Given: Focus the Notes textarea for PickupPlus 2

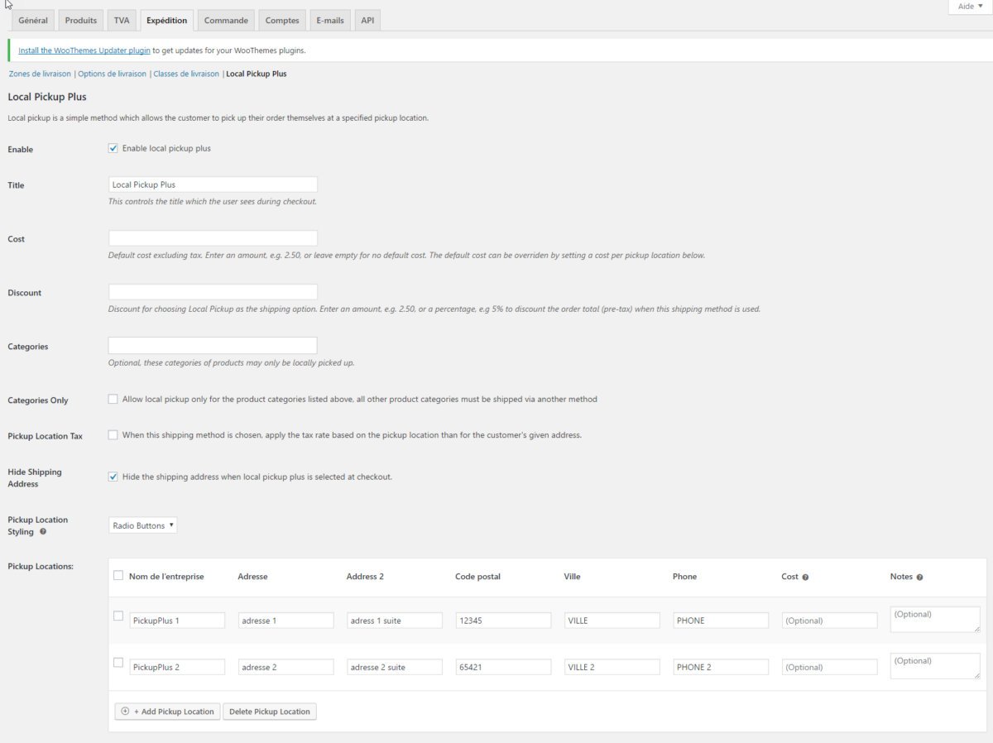Looking at the screenshot, I should [x=934, y=666].
